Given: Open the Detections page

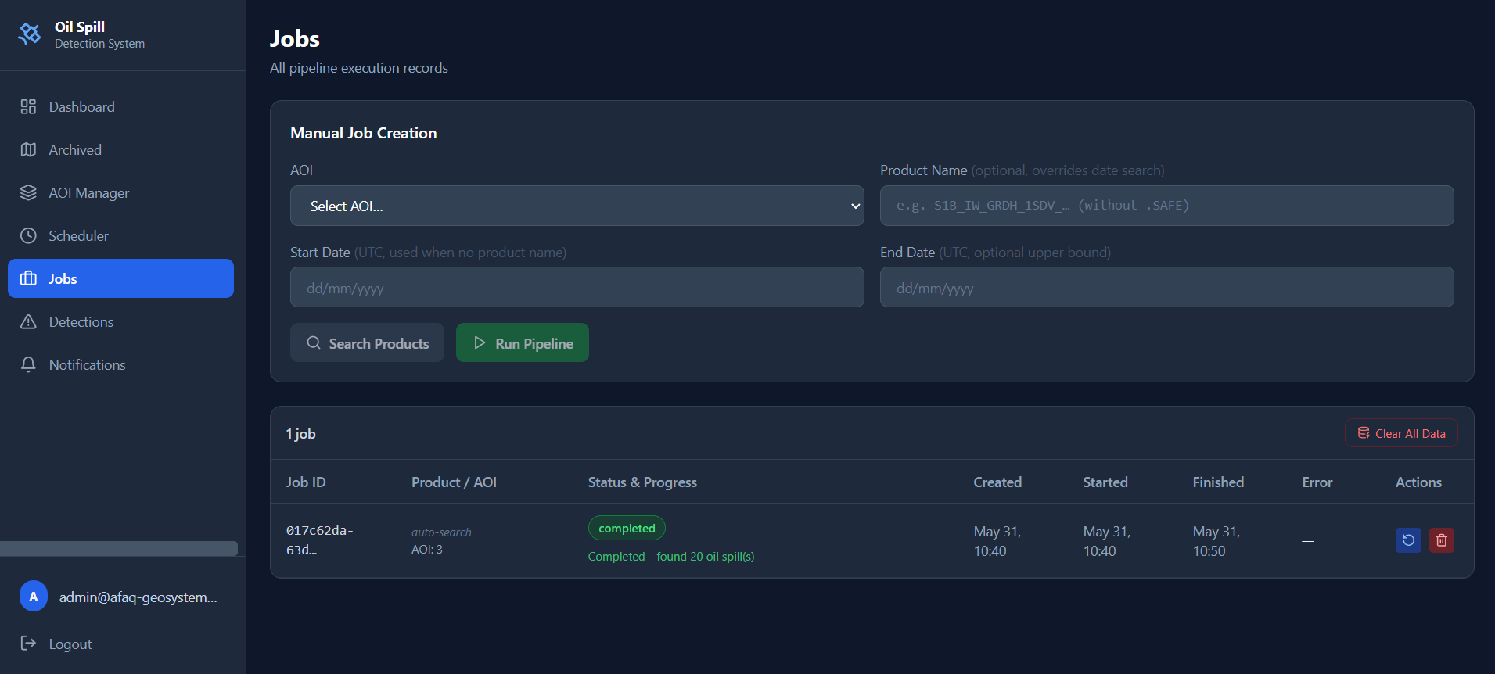Looking at the screenshot, I should pyautogui.click(x=120, y=322).
